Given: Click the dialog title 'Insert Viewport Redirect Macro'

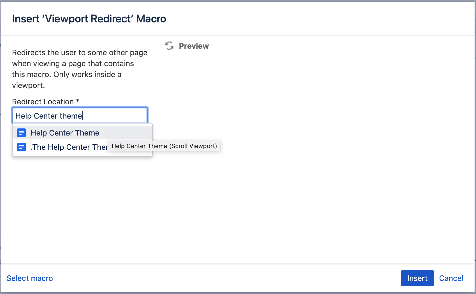Looking at the screenshot, I should [89, 19].
